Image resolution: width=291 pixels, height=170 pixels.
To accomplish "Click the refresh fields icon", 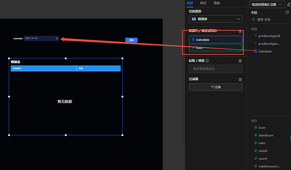I will 287,13.
